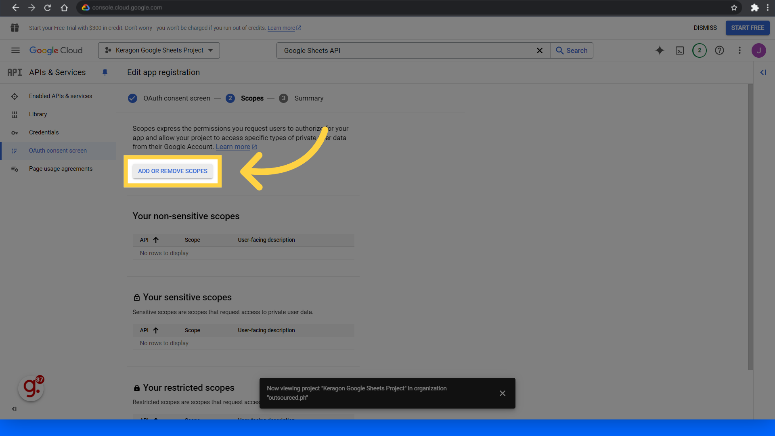This screenshot has height=436, width=775.
Task: Activate Cloud Shell terminal icon
Action: (x=680, y=50)
